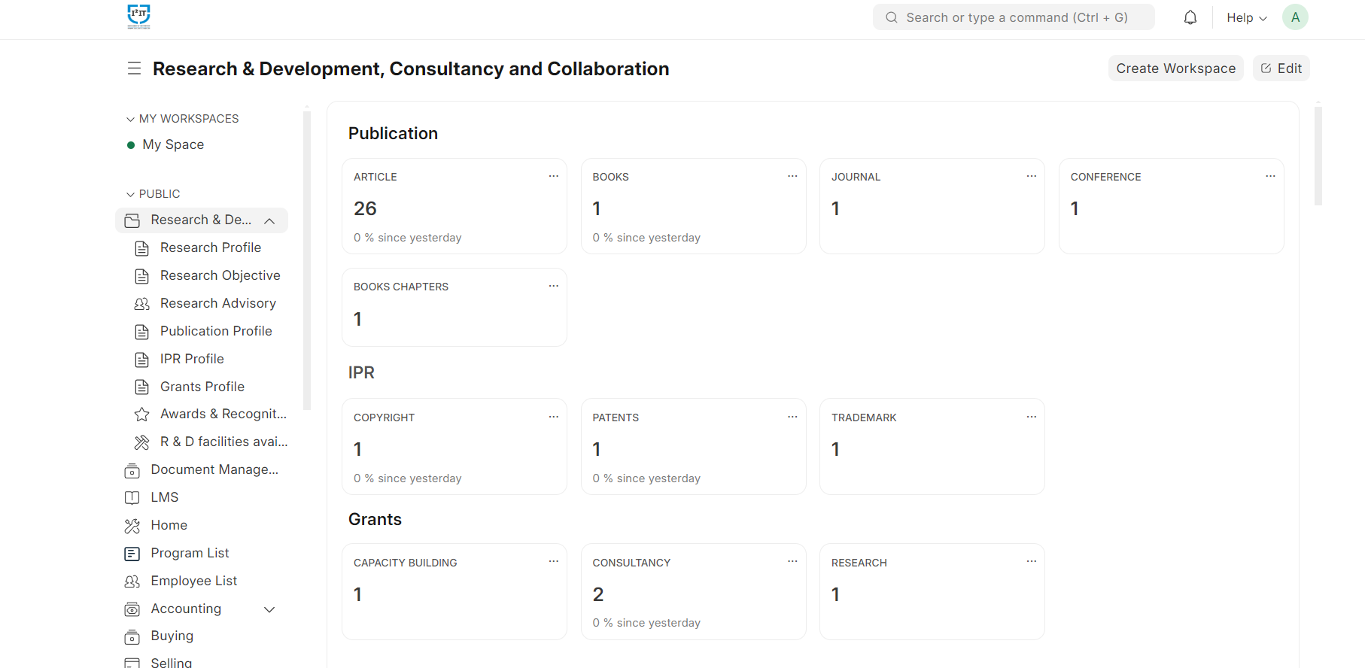Click the Edit button

point(1281,68)
